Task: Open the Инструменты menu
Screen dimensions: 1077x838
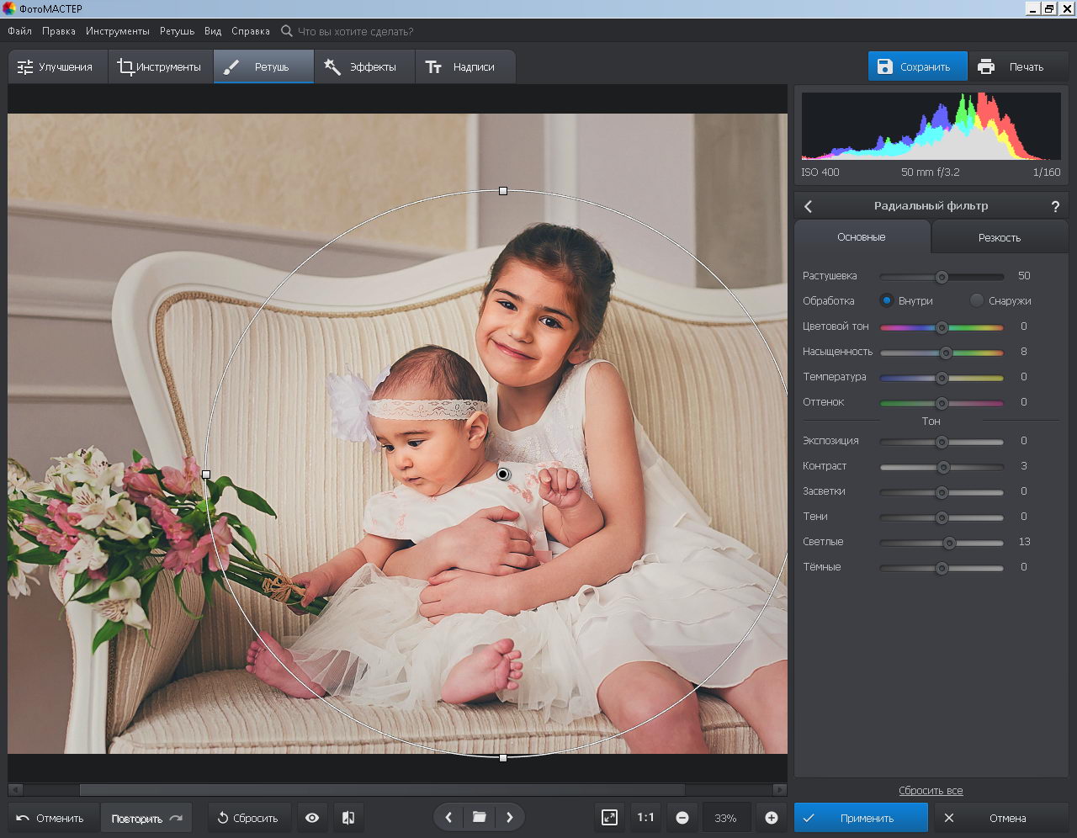Action: click(x=117, y=31)
